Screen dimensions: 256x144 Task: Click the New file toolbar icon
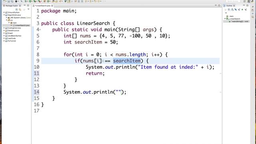click(4, 1)
